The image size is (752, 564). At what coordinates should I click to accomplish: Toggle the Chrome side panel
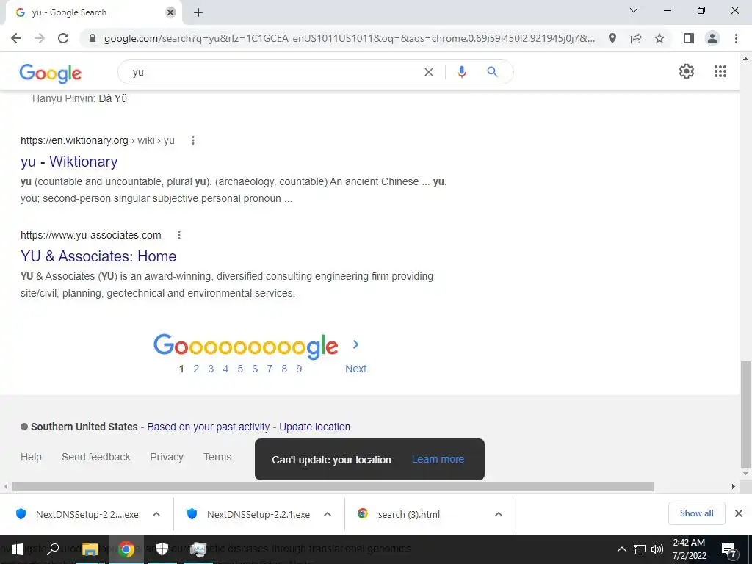[x=689, y=38]
